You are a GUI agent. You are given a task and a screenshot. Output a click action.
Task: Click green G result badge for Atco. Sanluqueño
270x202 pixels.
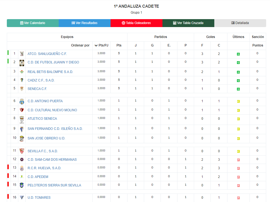pos(238,54)
